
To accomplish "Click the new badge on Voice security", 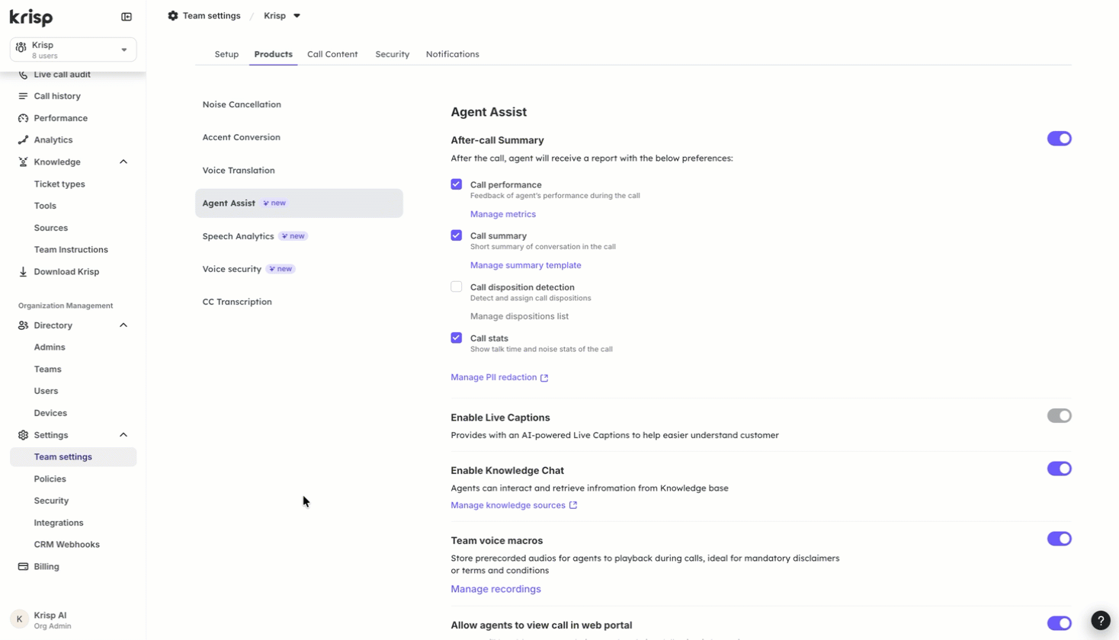I will coord(281,269).
